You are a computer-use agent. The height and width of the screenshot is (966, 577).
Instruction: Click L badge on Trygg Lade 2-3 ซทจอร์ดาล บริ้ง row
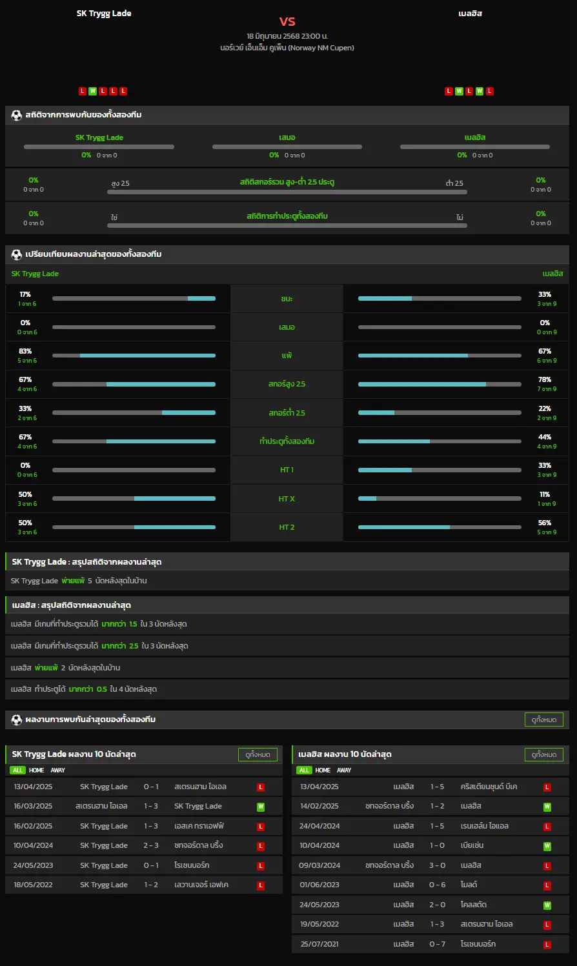(x=261, y=846)
